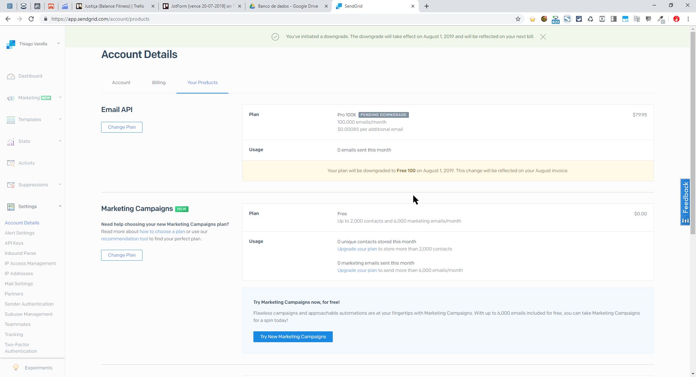Click the Experiments lightbulb icon
The height and width of the screenshot is (377, 696).
point(16,368)
